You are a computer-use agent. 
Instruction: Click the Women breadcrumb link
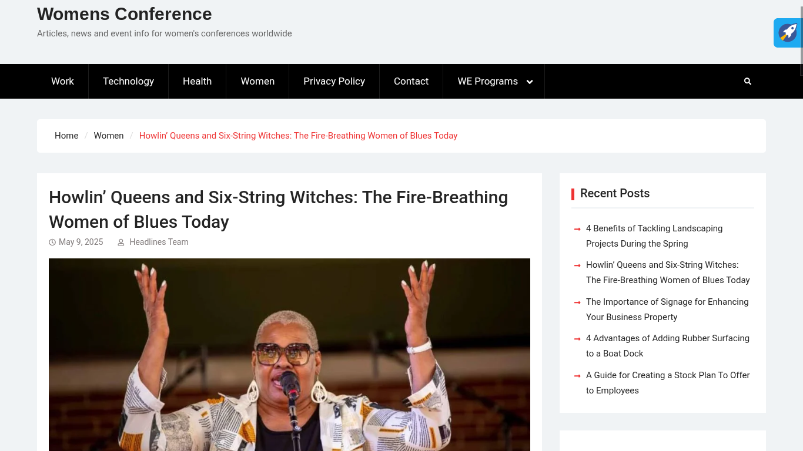tap(109, 136)
